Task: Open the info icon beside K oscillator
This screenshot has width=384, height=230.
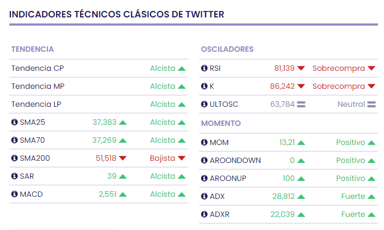Action: coord(205,87)
